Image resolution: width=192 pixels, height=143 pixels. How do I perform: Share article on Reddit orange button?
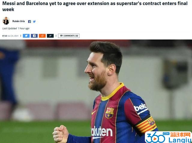coord(42,36)
